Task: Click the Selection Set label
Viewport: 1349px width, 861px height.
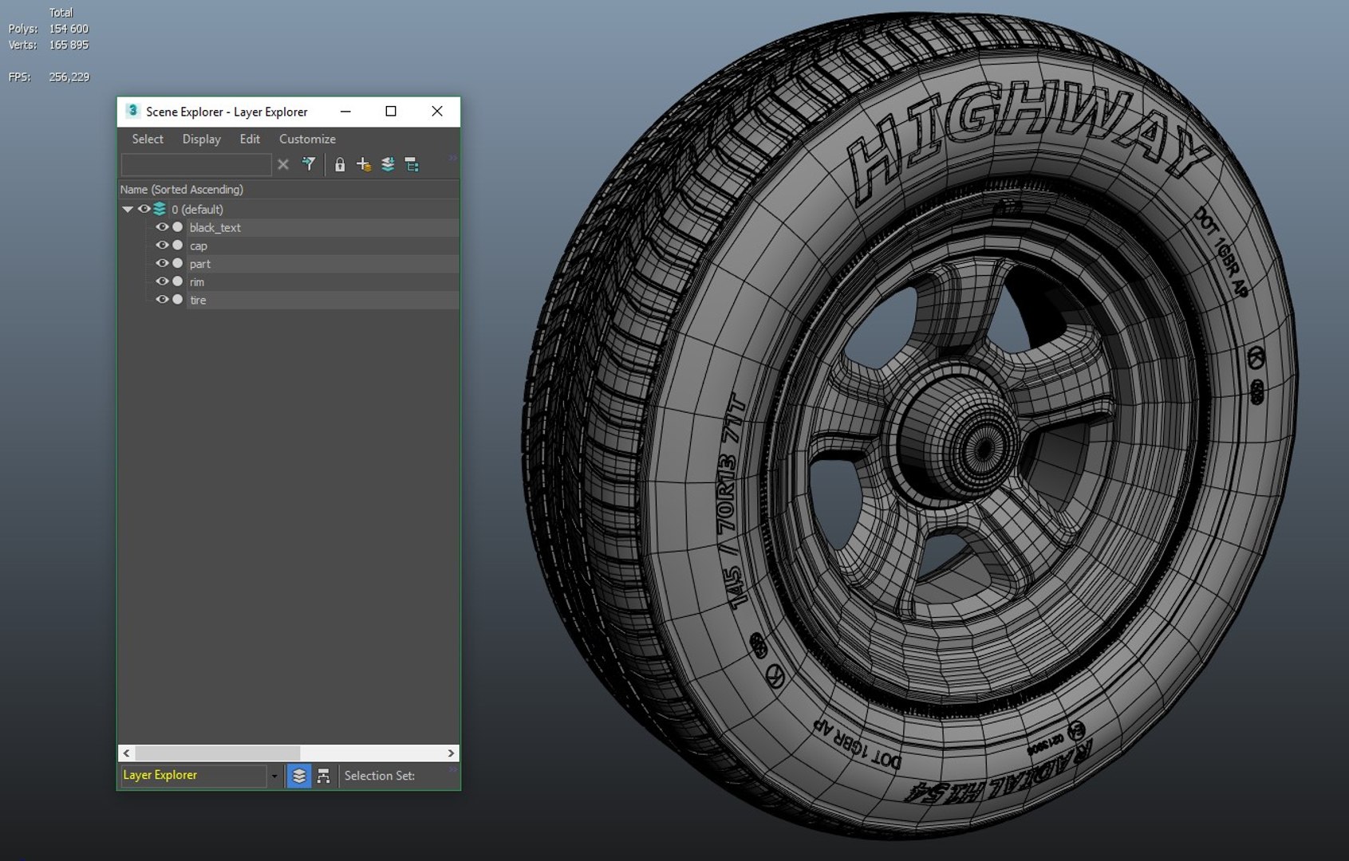Action: 380,776
